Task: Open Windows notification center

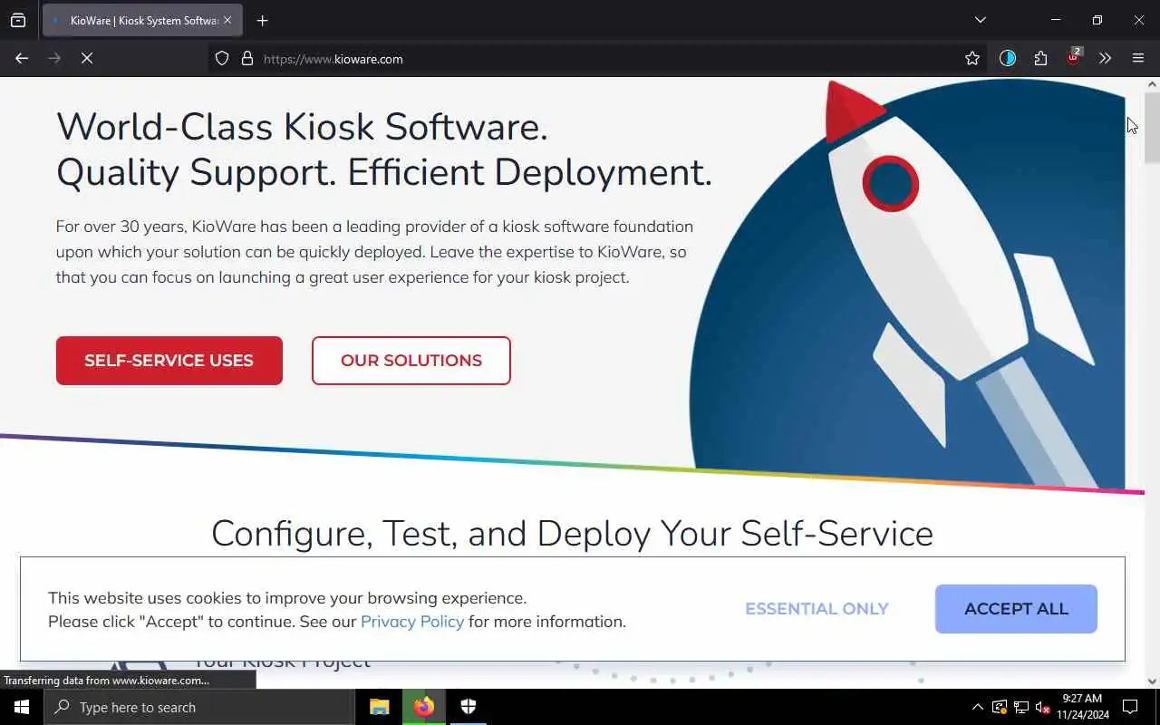Action: [x=1130, y=707]
